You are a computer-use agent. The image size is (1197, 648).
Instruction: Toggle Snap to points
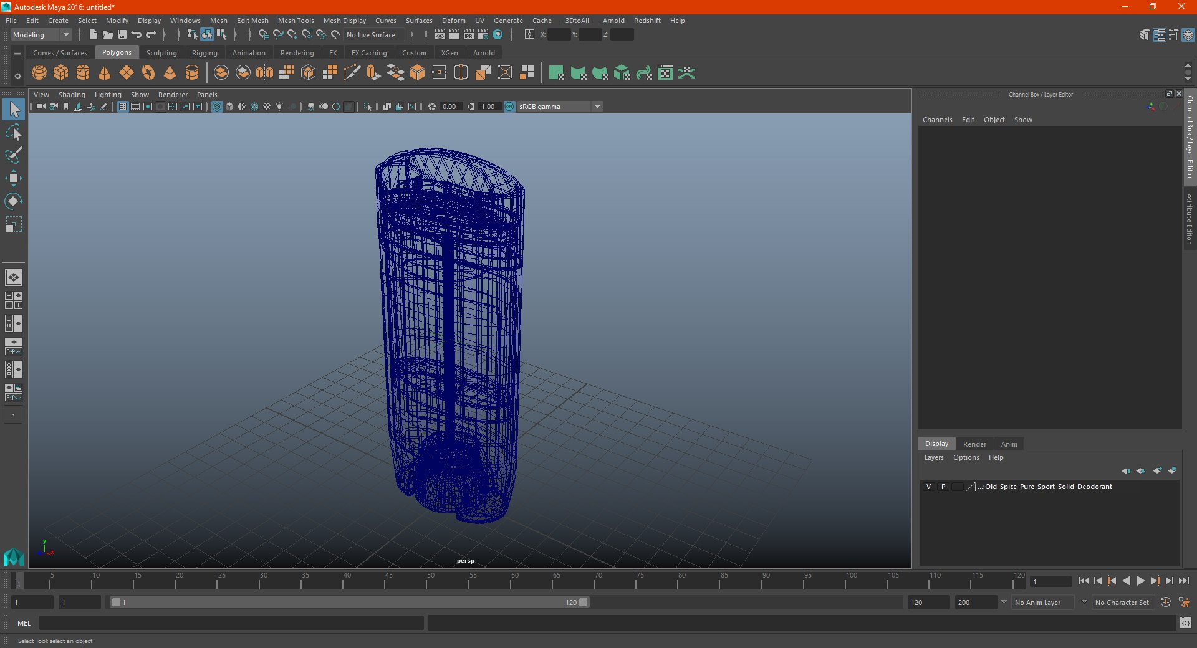click(292, 34)
